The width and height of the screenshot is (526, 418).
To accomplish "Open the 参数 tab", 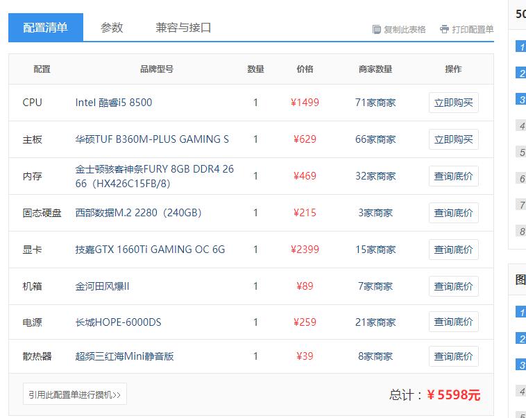I will tap(112, 28).
